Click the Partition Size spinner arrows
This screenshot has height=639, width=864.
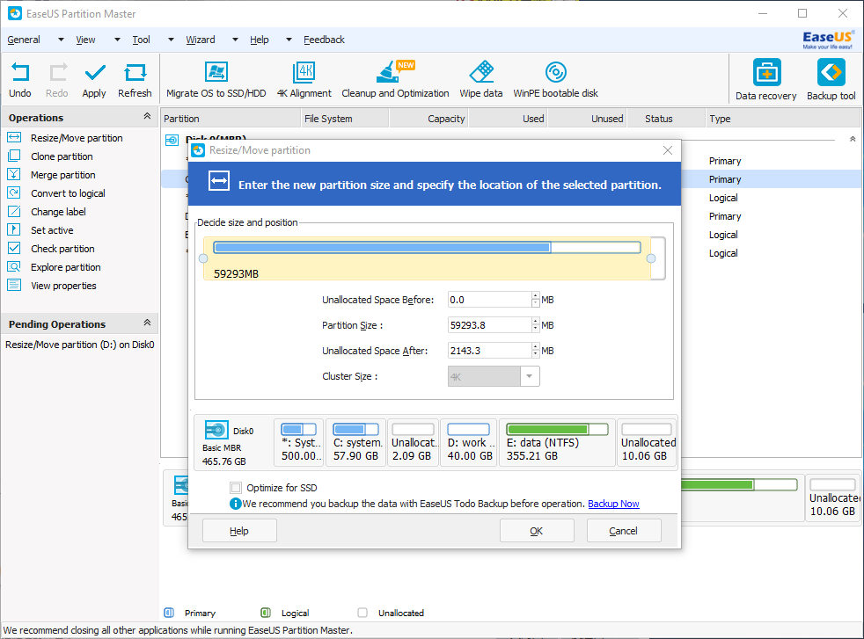535,325
